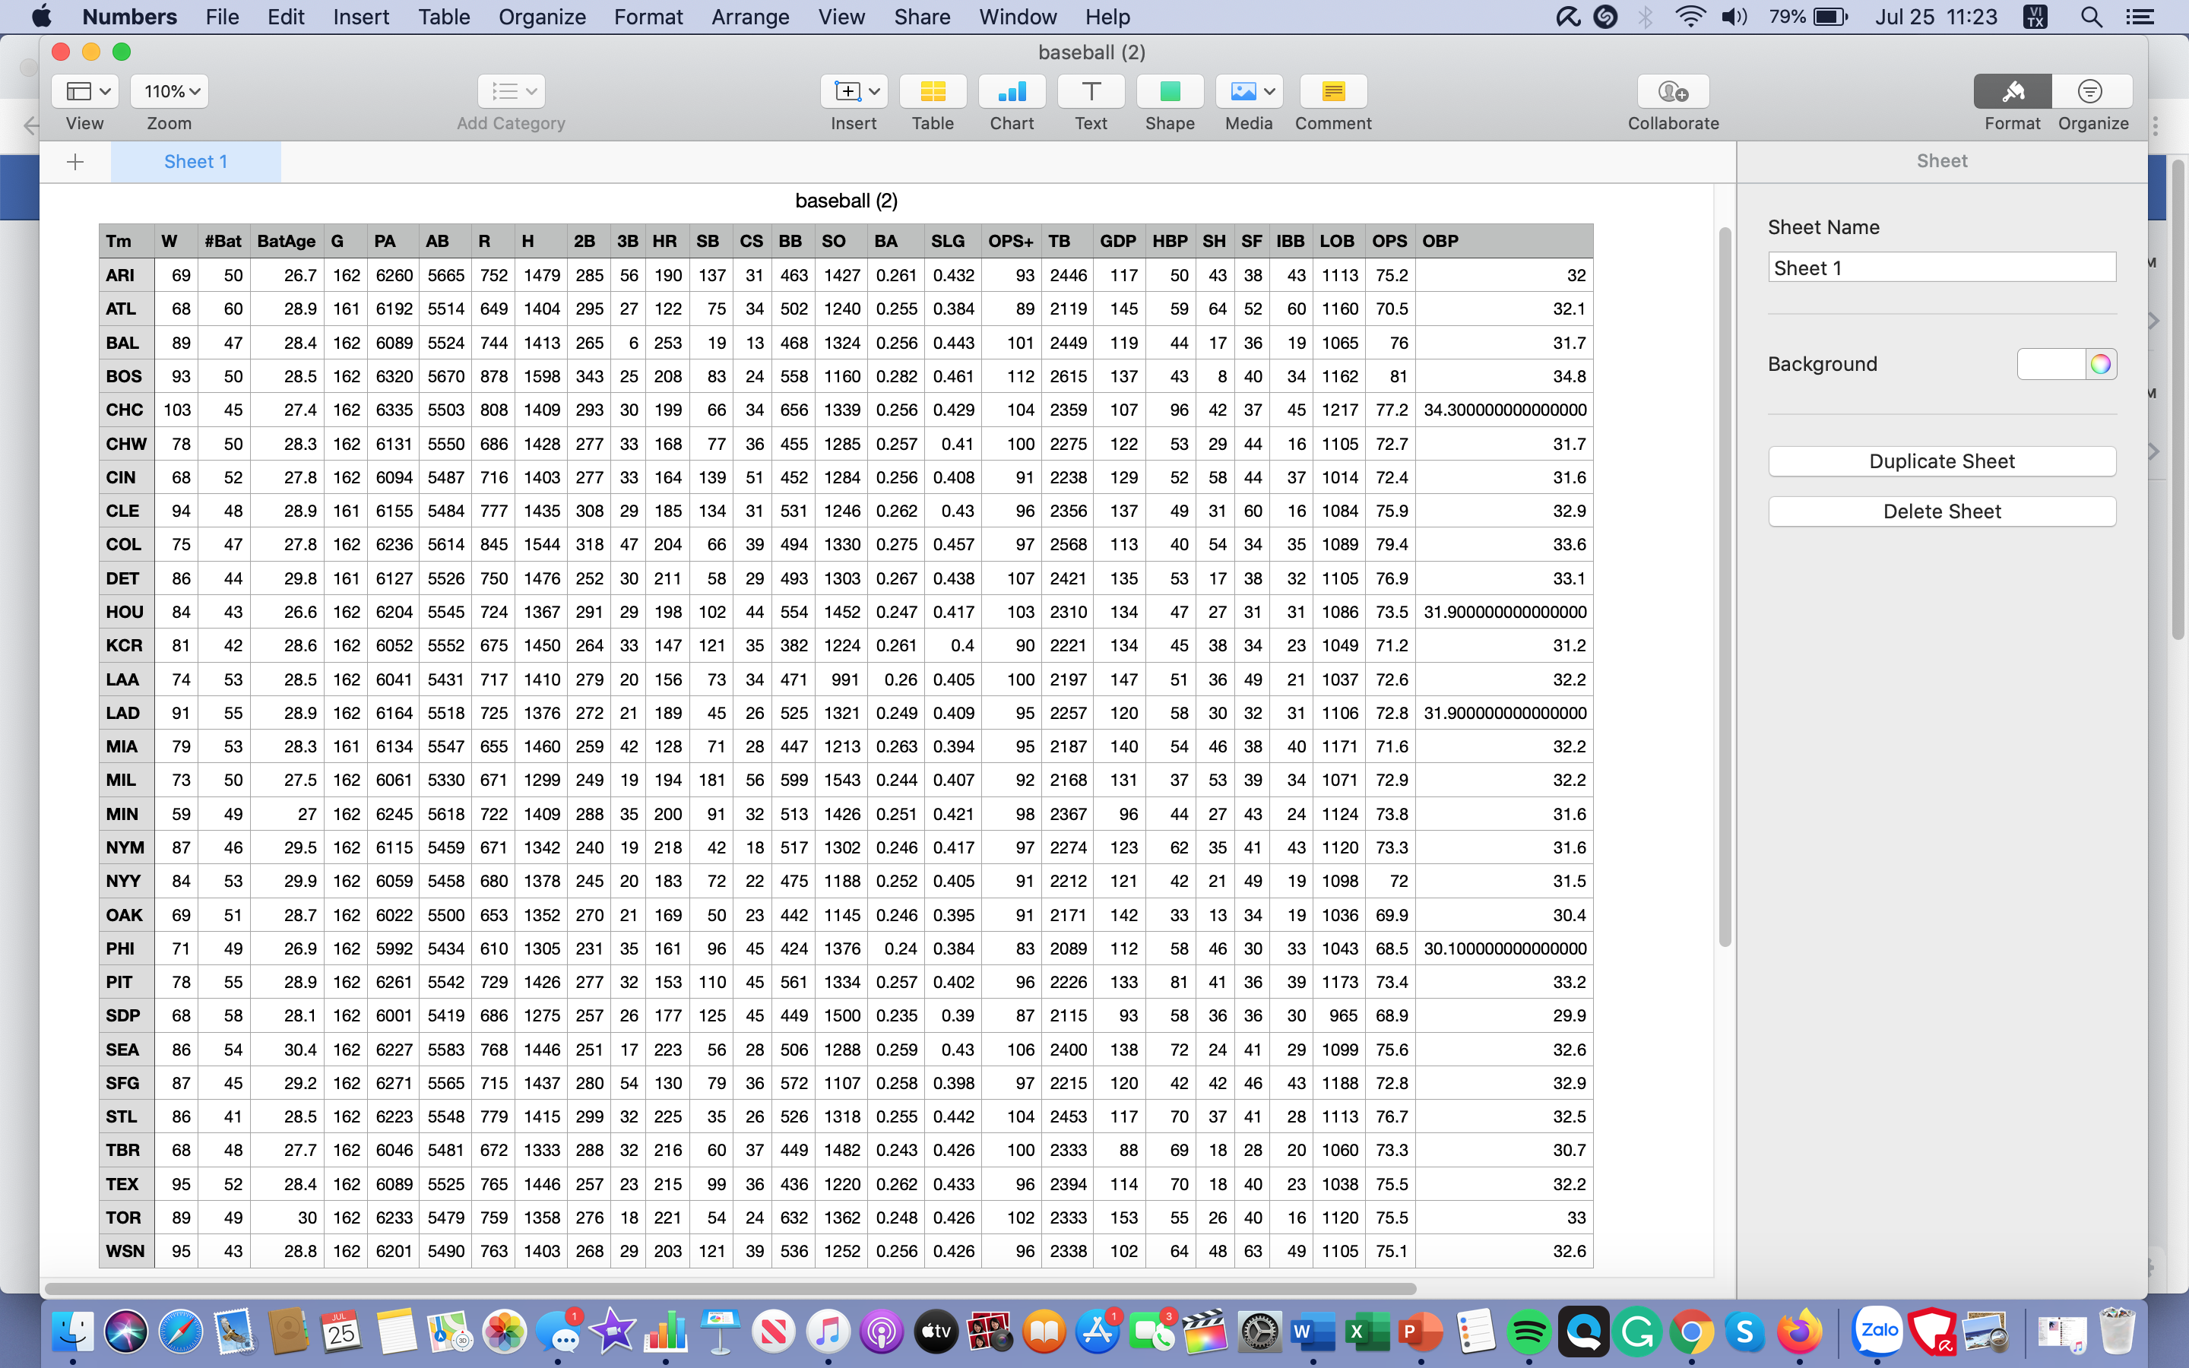
Task: Insert a Text box
Action: pos(1091,90)
